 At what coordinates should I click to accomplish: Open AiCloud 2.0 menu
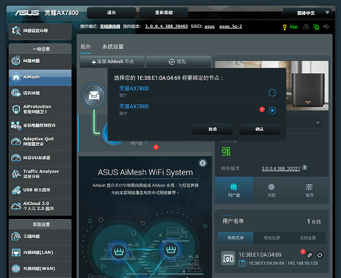click(x=40, y=206)
